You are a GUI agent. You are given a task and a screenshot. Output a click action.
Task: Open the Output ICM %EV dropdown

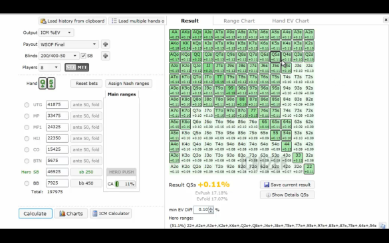(x=57, y=33)
